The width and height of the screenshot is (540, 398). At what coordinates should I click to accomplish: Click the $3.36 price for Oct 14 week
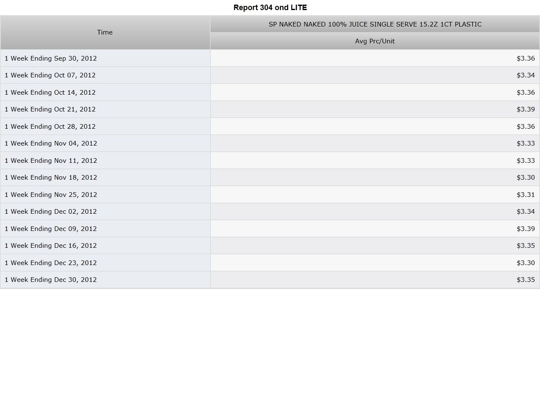pos(526,92)
